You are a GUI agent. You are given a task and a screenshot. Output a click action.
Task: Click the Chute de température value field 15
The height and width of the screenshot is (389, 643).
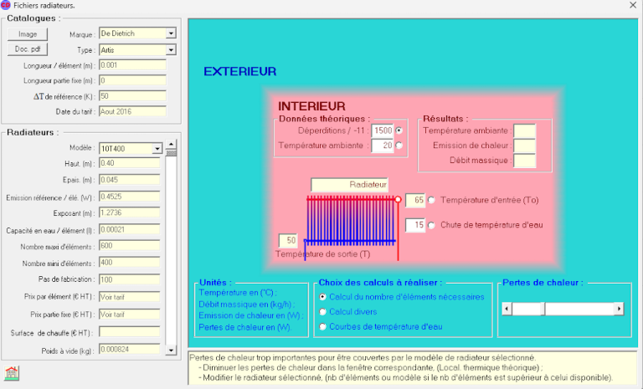(x=415, y=225)
